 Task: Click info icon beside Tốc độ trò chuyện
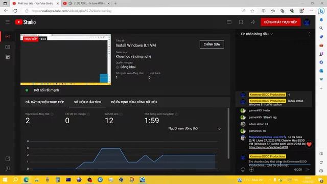pyautogui.click(x=88, y=114)
